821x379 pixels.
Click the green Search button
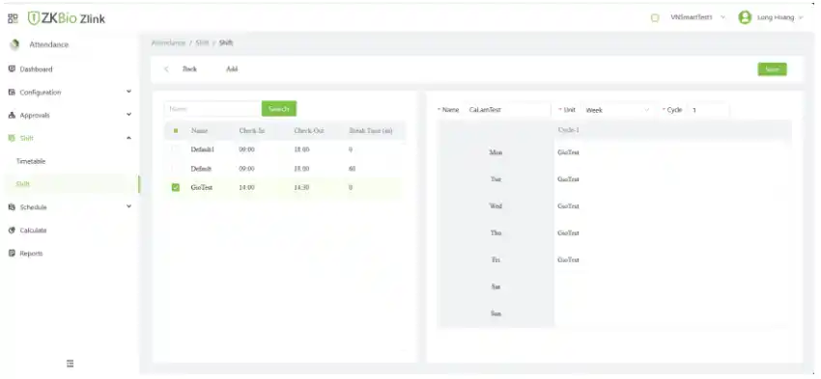click(x=278, y=109)
